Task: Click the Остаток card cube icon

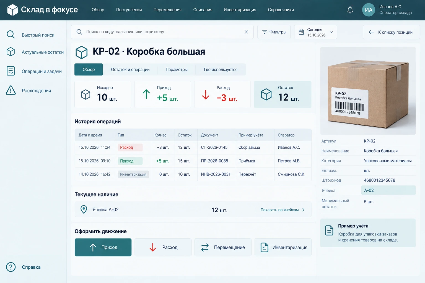Action: point(266,94)
